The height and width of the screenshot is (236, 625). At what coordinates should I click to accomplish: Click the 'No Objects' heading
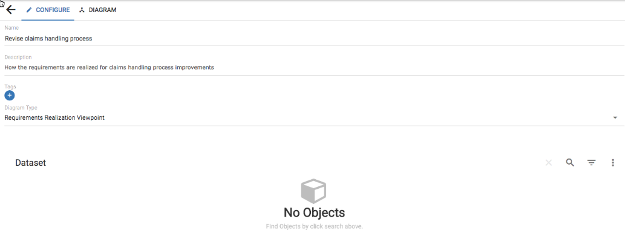click(x=314, y=212)
